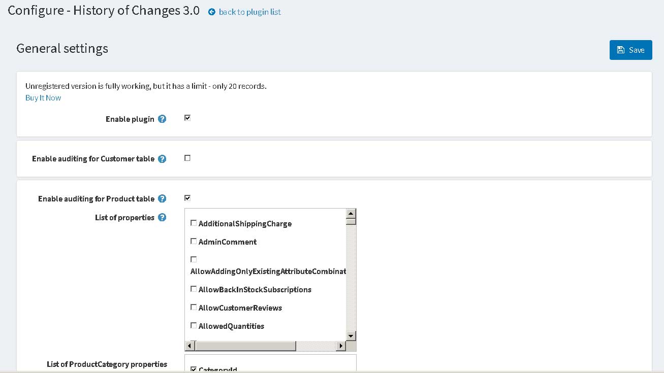Uncheck the Enable plugin checkbox
The image size is (664, 373).
187,118
